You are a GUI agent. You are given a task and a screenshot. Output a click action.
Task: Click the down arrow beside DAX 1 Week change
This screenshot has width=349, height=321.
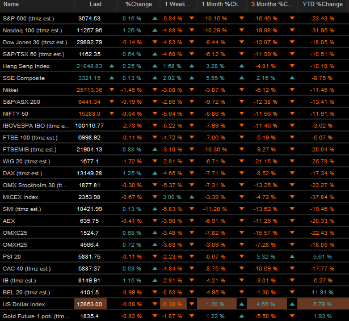pos(192,174)
